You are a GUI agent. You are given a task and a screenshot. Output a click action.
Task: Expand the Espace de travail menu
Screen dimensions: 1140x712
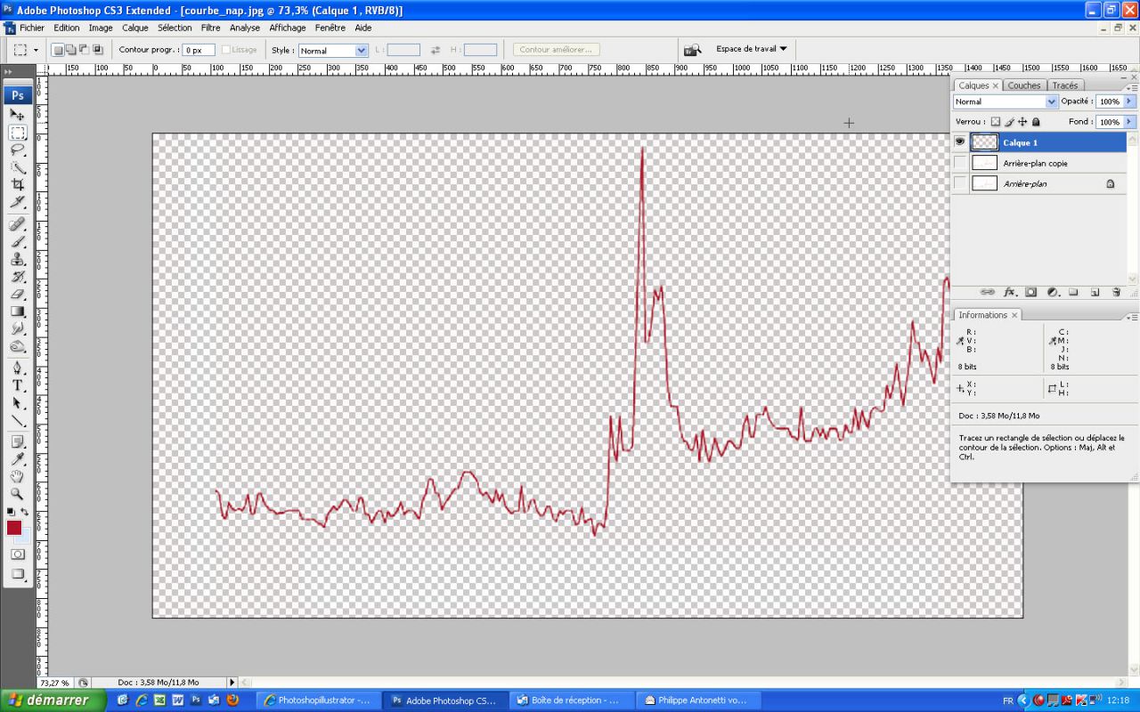751,49
